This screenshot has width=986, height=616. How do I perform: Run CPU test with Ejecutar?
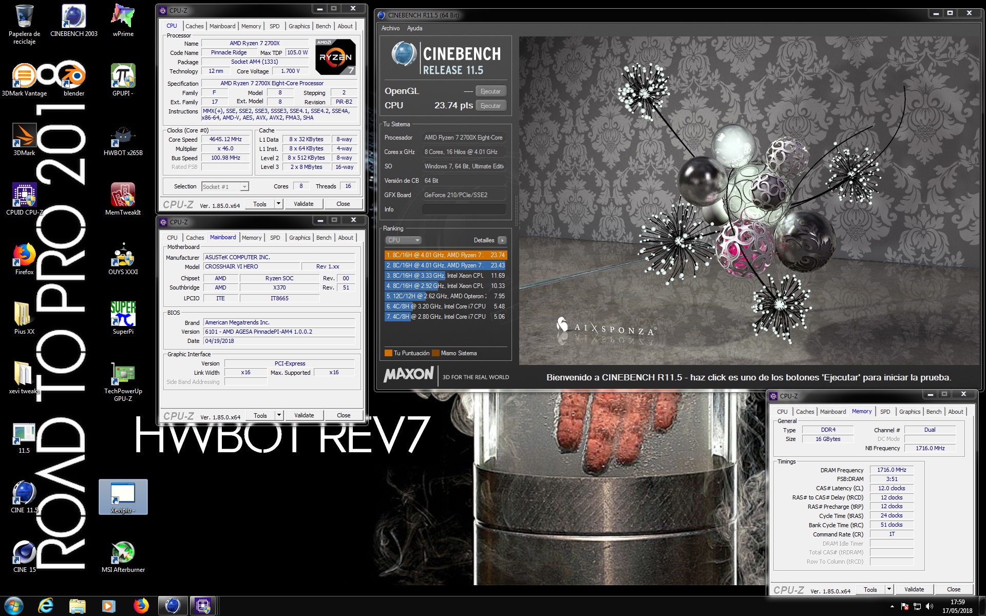(x=490, y=106)
